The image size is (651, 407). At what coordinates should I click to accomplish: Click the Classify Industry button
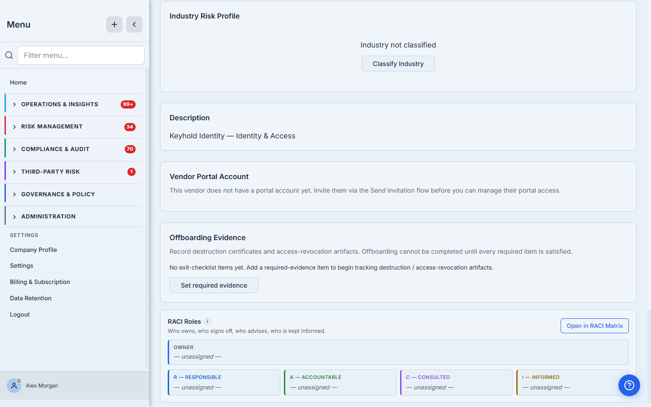pyautogui.click(x=398, y=64)
